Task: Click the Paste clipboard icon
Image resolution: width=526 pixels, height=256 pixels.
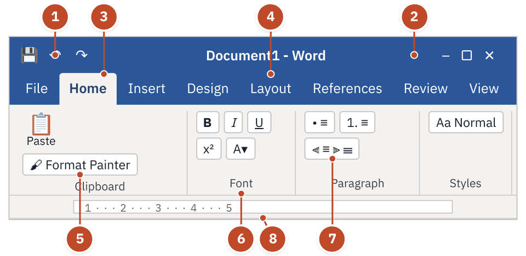Action: [x=41, y=124]
